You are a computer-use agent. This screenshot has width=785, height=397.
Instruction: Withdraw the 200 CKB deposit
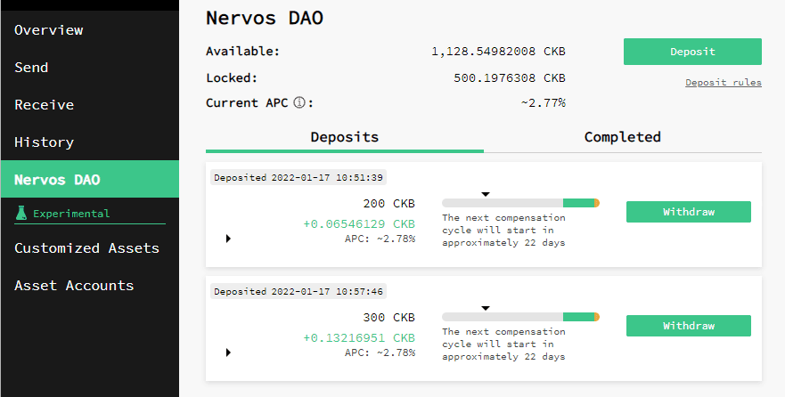688,212
